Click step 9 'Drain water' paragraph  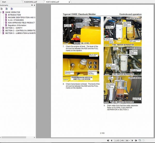point(122,108)
